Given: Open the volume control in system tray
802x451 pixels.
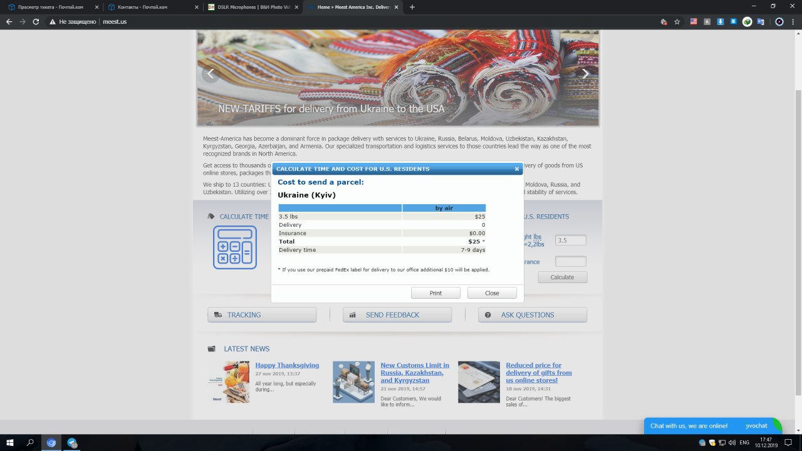Looking at the screenshot, I should coord(732,442).
